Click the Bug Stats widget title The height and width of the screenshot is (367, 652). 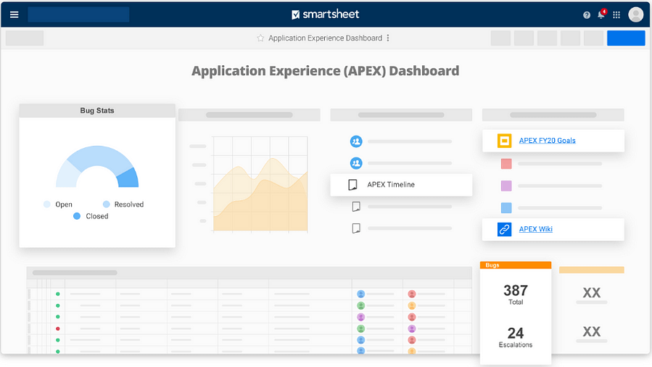(x=97, y=110)
